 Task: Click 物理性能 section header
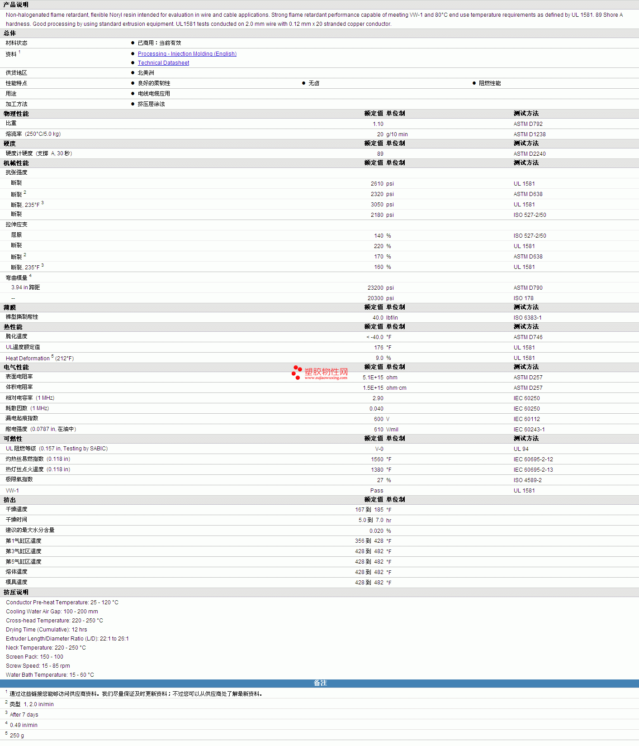coord(16,114)
